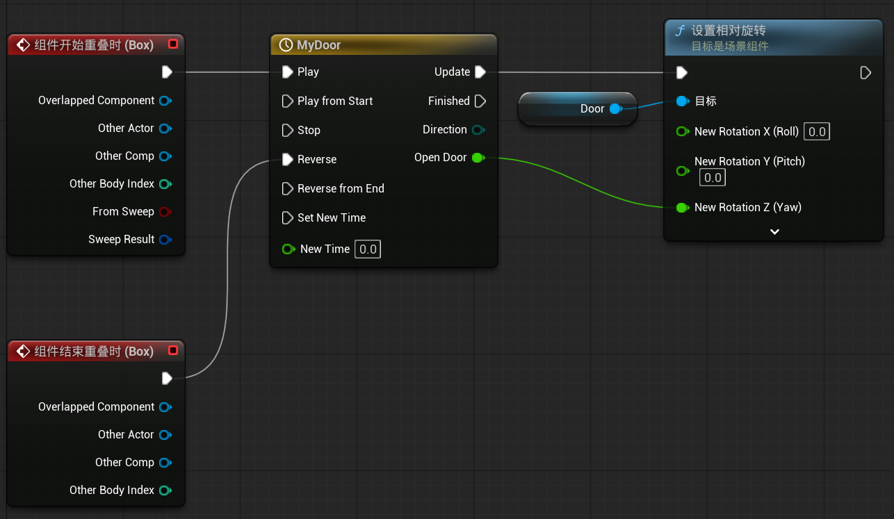Click the Reverse from End exec pin
The image size is (894, 519).
[x=287, y=188]
